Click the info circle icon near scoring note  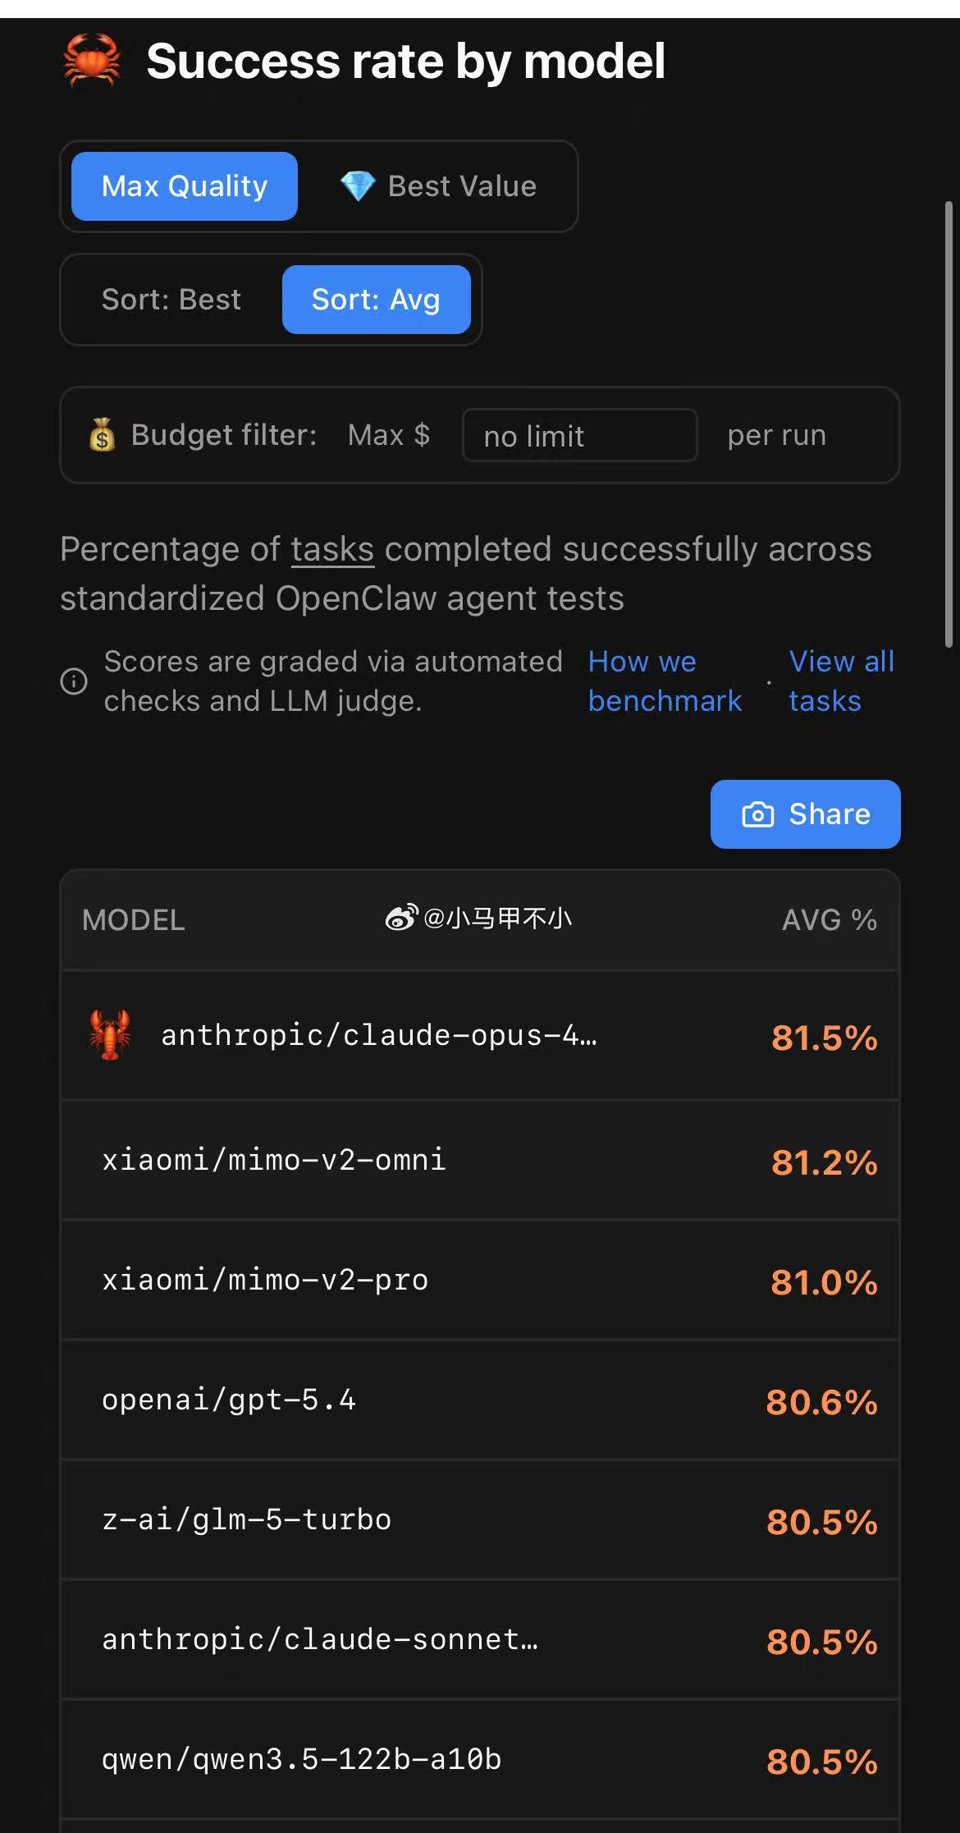(73, 682)
